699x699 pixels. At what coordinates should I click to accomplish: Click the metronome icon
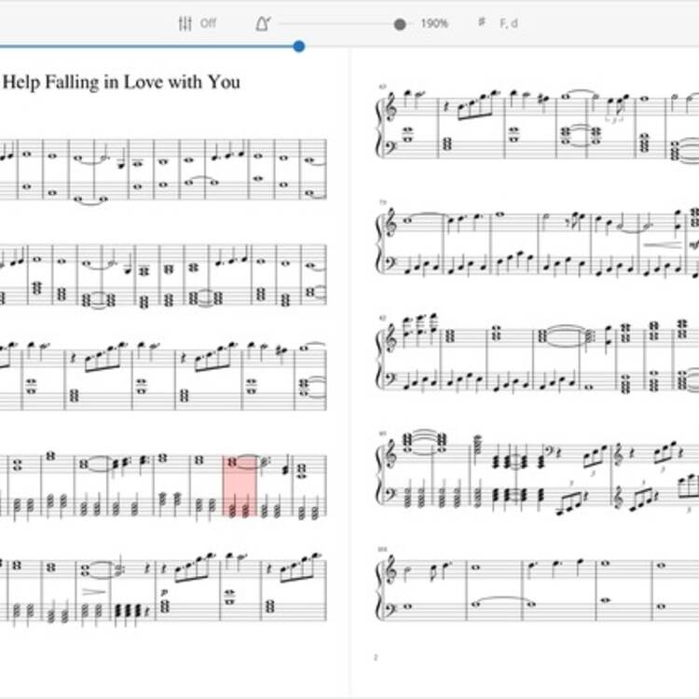(263, 23)
